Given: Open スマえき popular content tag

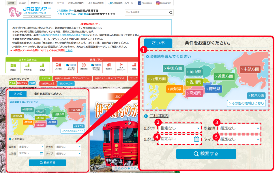Looking at the screenshot, I should [x=46, y=78].
